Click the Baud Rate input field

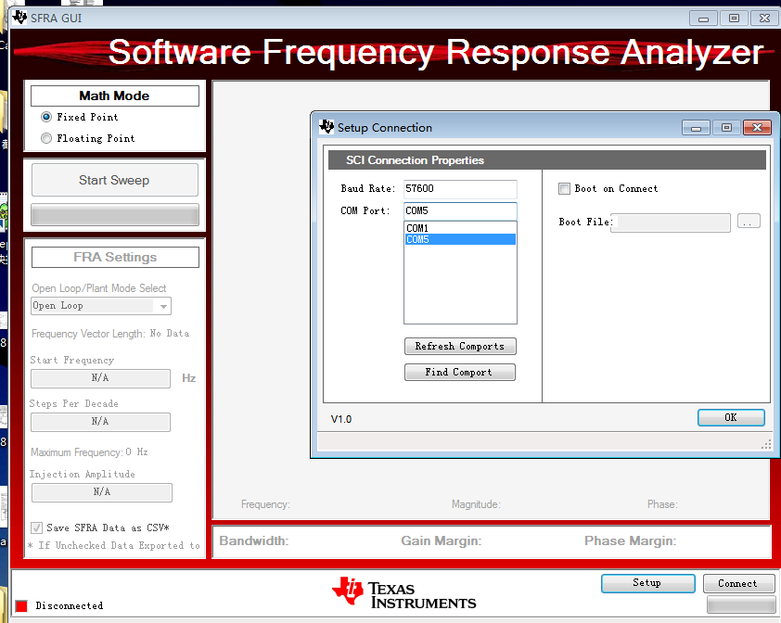point(460,189)
